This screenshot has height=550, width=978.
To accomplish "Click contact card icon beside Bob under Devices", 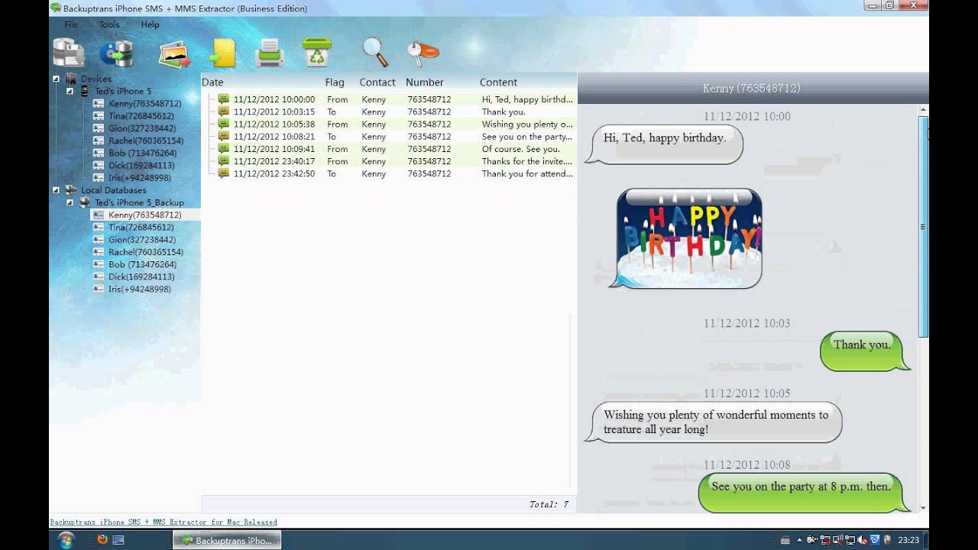I will click(99, 153).
